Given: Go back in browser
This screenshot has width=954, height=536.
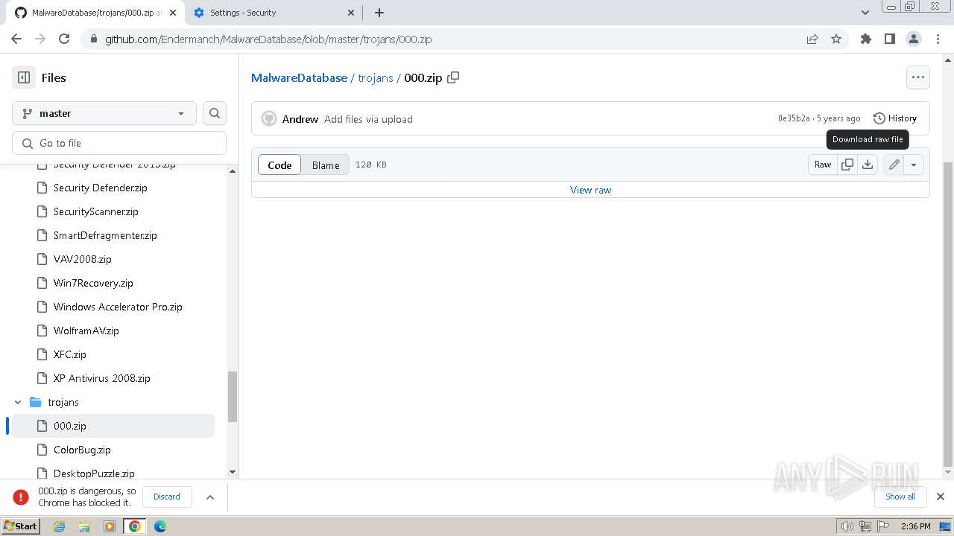Looking at the screenshot, I should (x=16, y=39).
